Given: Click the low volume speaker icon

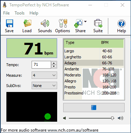Looking at the screenshot, I should [x=65, y=118].
